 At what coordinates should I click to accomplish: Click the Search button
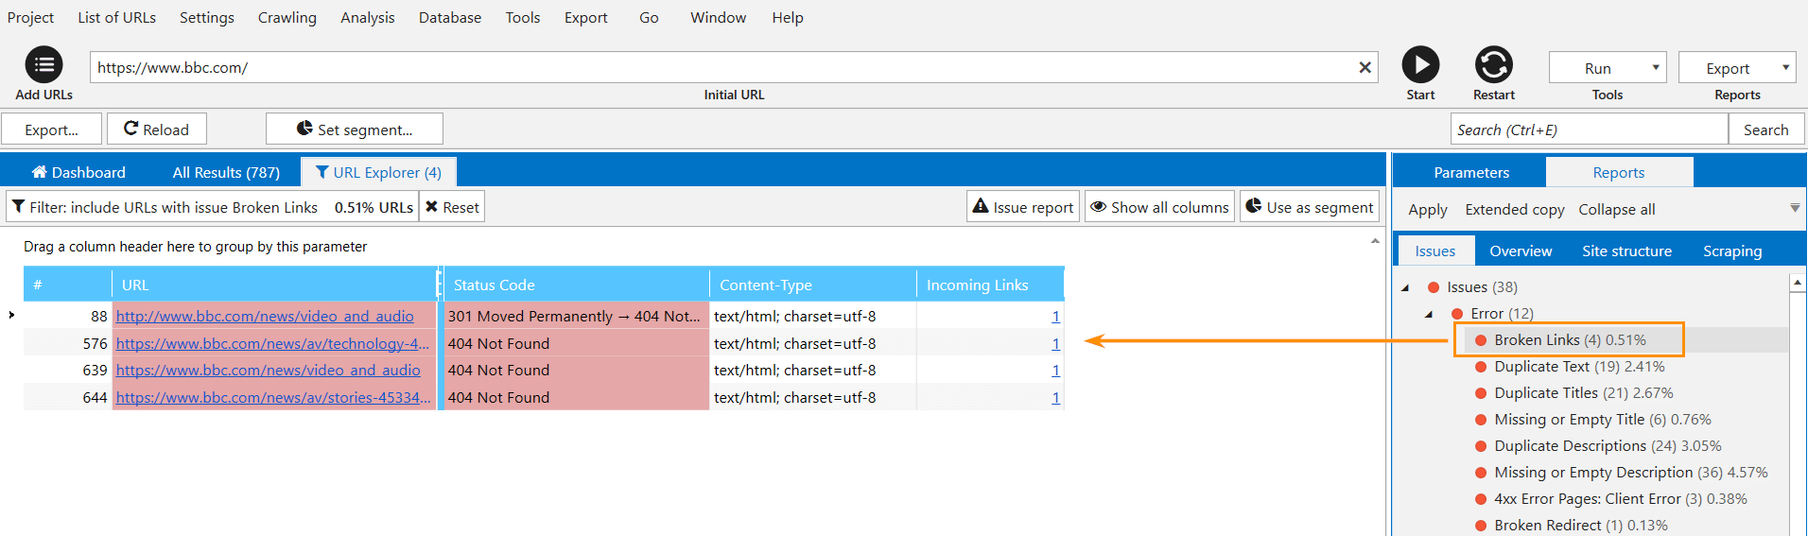click(x=1766, y=130)
